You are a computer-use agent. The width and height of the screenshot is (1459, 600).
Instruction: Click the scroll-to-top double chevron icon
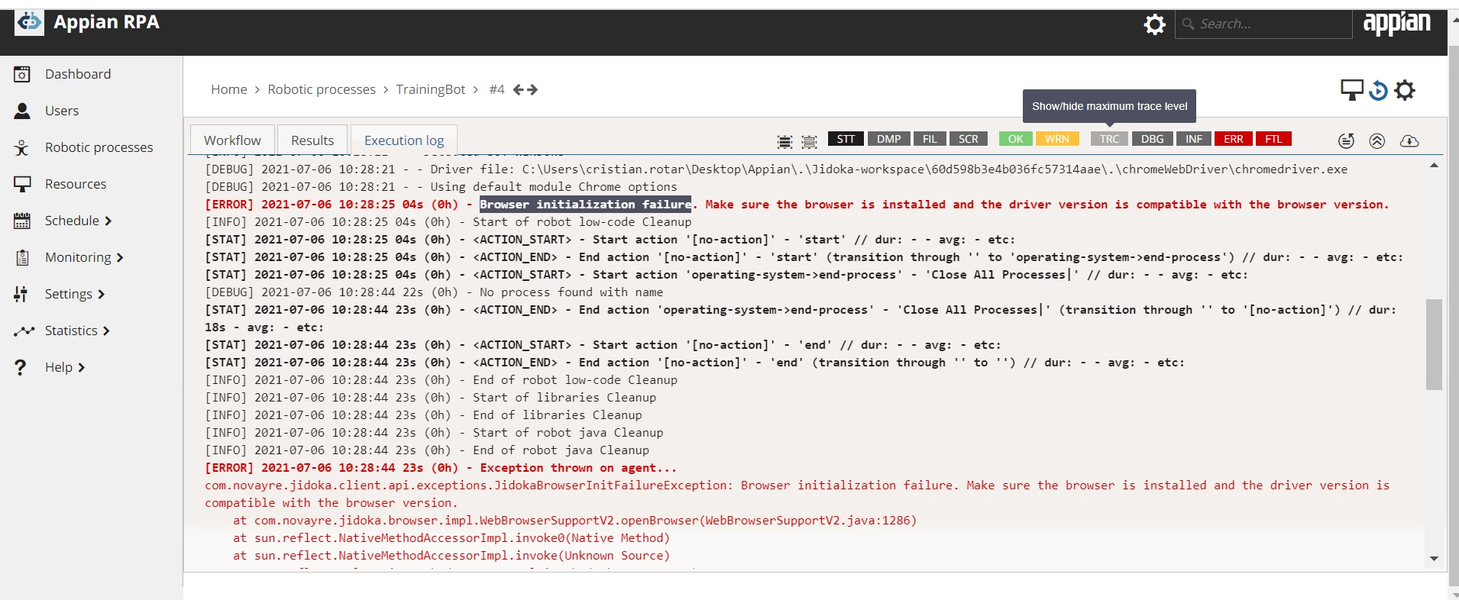tap(1377, 141)
